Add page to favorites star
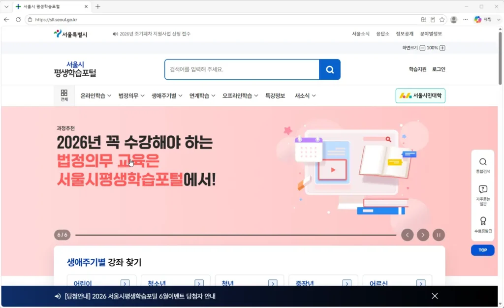Viewport: 504px width, 308px height. 442,20
